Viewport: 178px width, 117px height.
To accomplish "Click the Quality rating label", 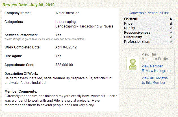I will pyautogui.click(x=129, y=28).
